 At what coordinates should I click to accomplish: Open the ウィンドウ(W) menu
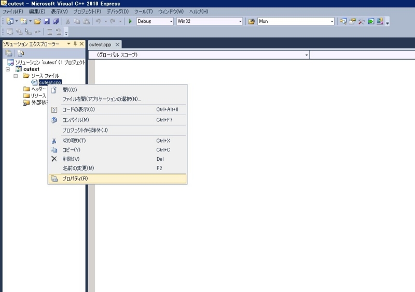(x=171, y=11)
